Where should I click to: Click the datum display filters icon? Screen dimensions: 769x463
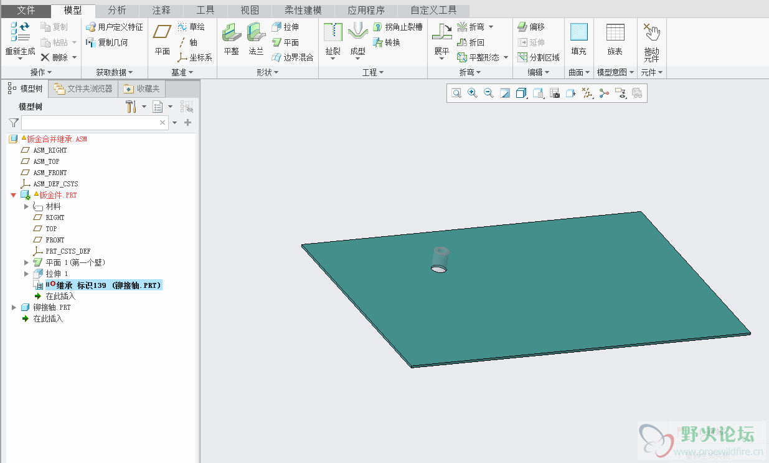pyautogui.click(x=587, y=93)
